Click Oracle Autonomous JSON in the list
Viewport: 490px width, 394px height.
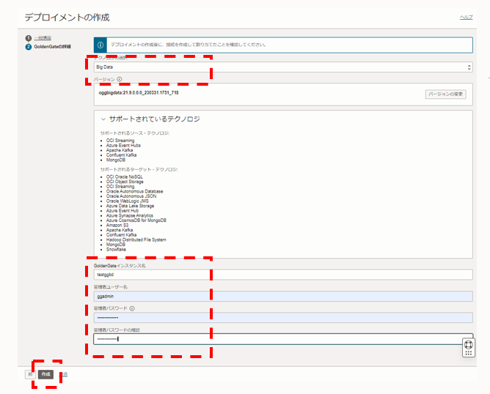tap(131, 196)
